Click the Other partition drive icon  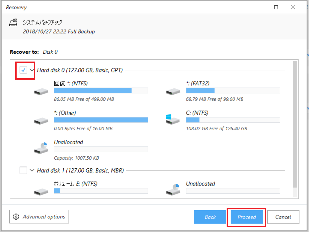tap(41, 121)
